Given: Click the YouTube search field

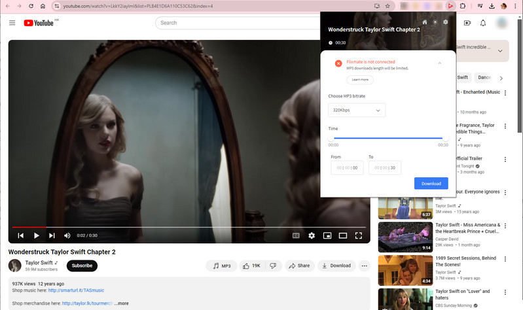Looking at the screenshot, I should point(238,23).
